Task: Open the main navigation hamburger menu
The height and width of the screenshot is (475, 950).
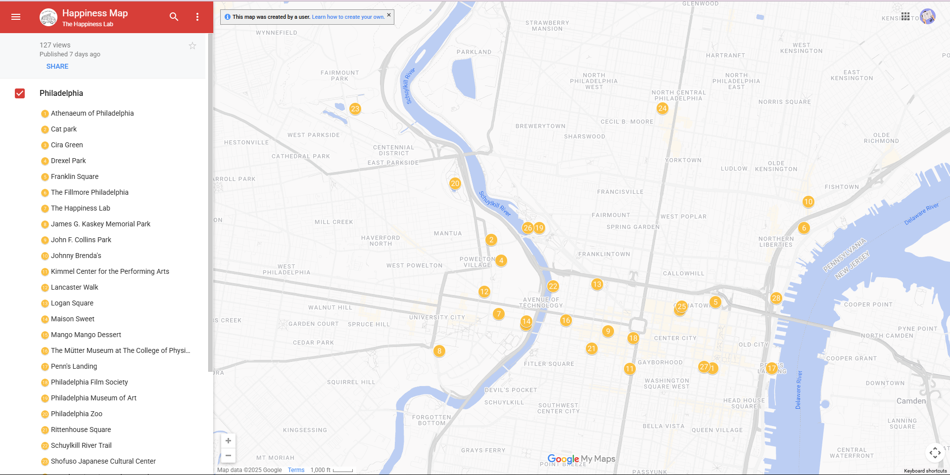Action: (16, 17)
